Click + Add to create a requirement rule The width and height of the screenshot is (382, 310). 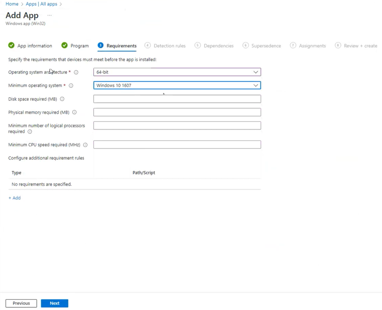click(x=14, y=198)
